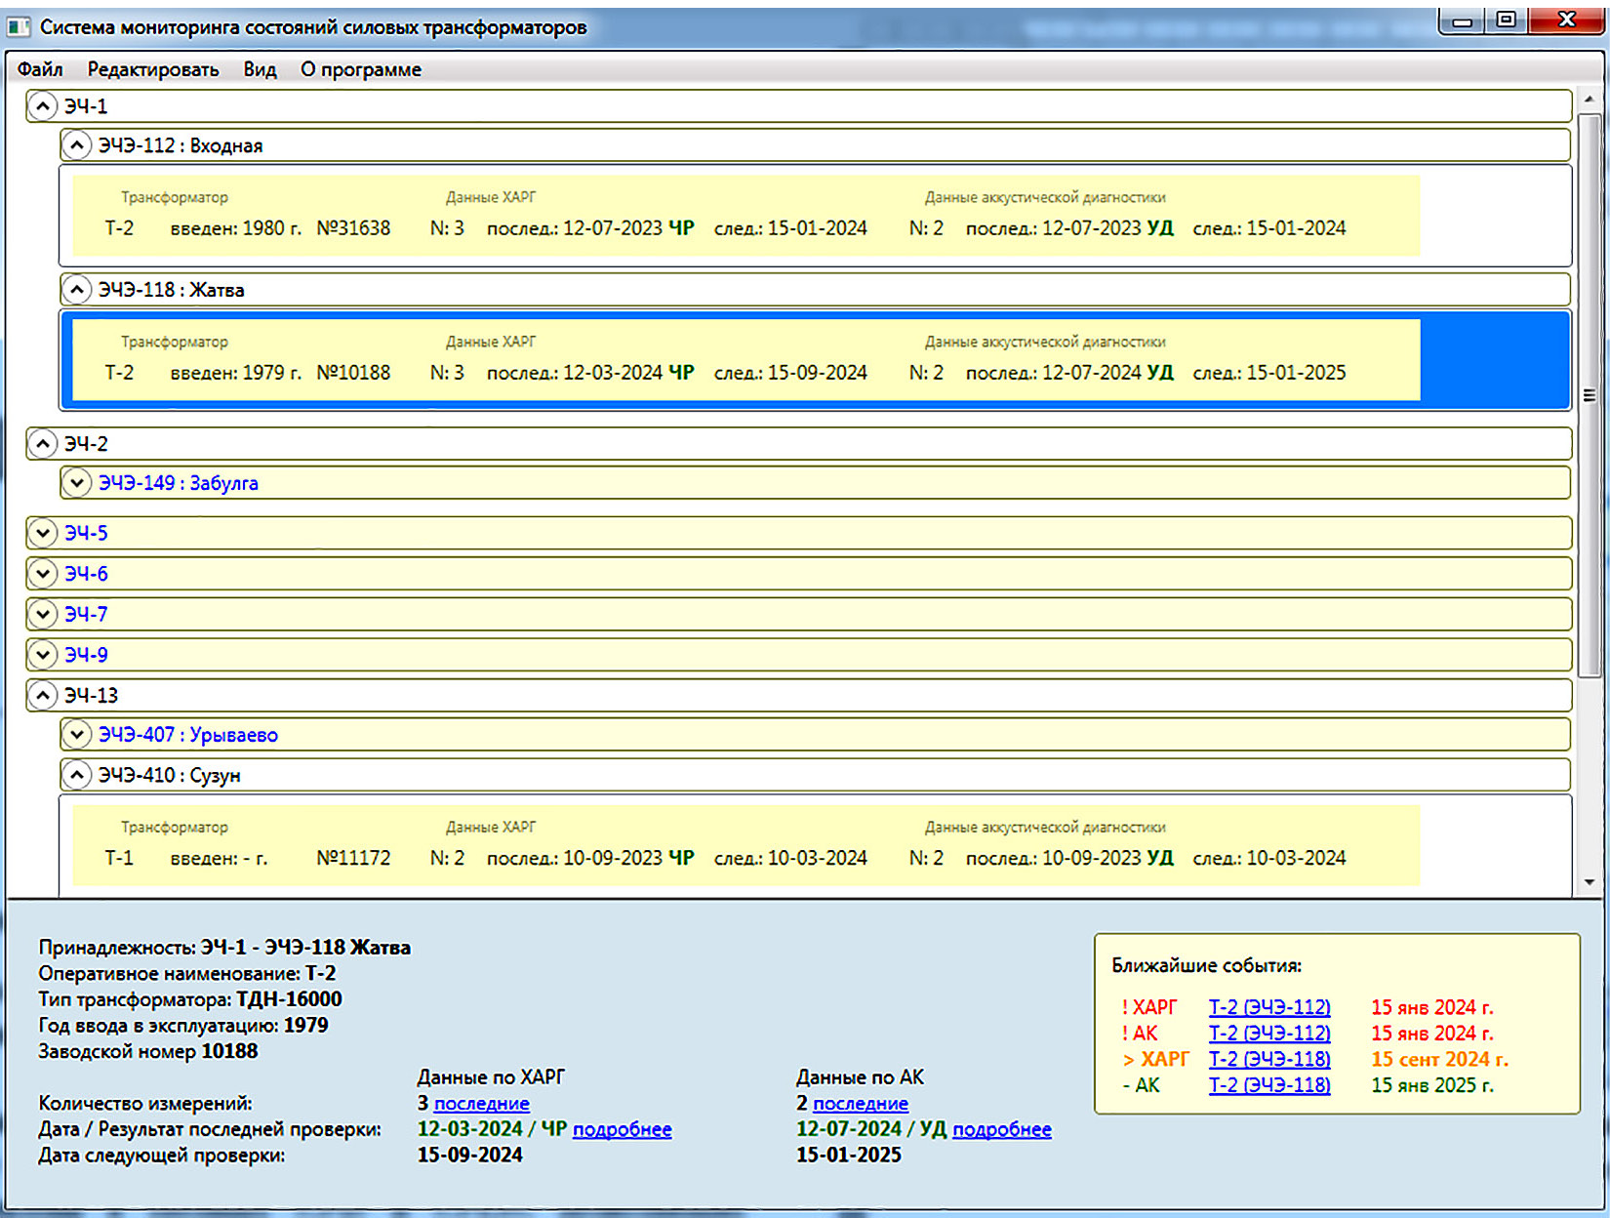Open the Редактировать menu

(153, 69)
